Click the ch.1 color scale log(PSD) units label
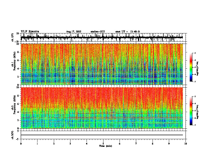This screenshot has height=161, width=209. [198, 68]
